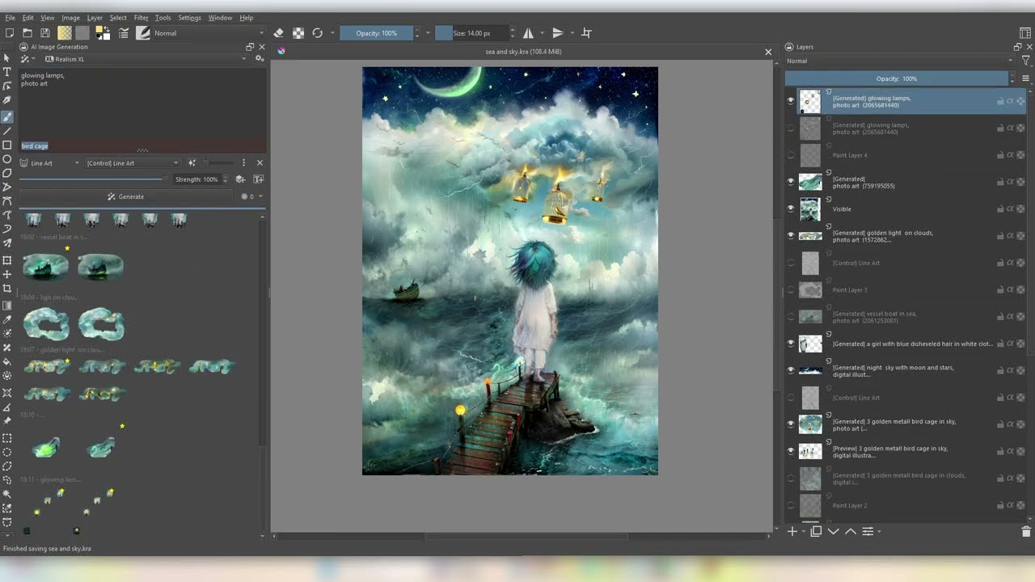The image size is (1035, 582).
Task: Open the layer blending mode dropdown
Action: pos(900,61)
